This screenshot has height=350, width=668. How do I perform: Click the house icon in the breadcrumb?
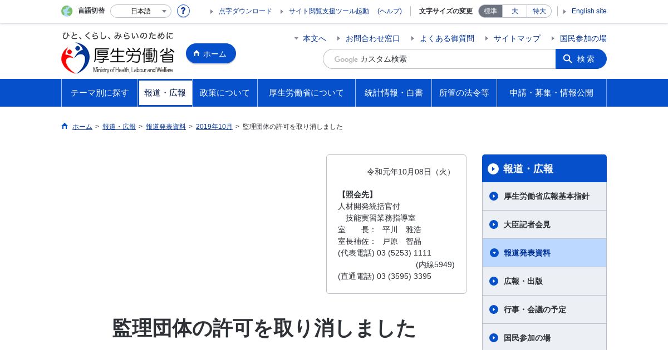65,126
